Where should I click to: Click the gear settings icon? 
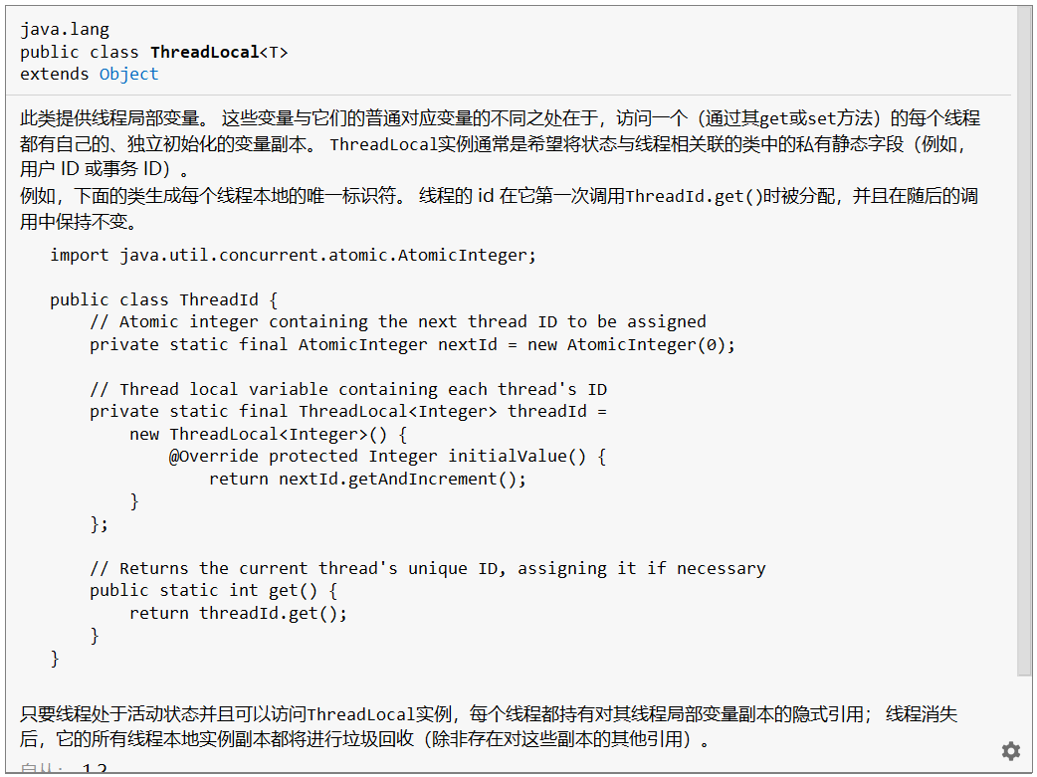[x=1010, y=751]
